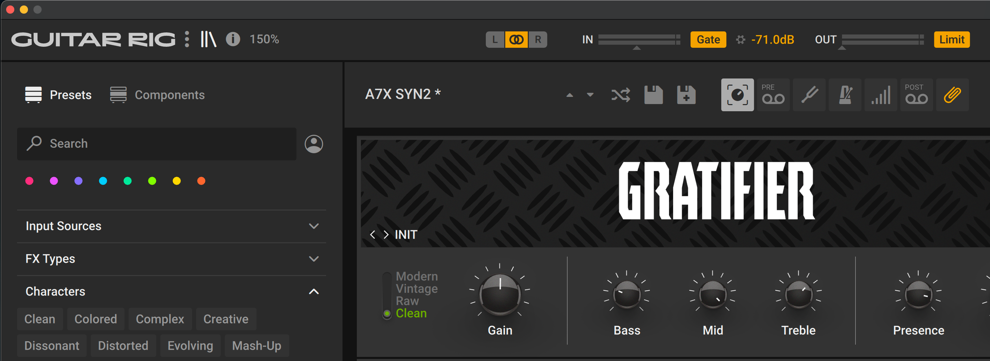Click the search magnifier icon
Image resolution: width=990 pixels, height=361 pixels.
tap(34, 143)
